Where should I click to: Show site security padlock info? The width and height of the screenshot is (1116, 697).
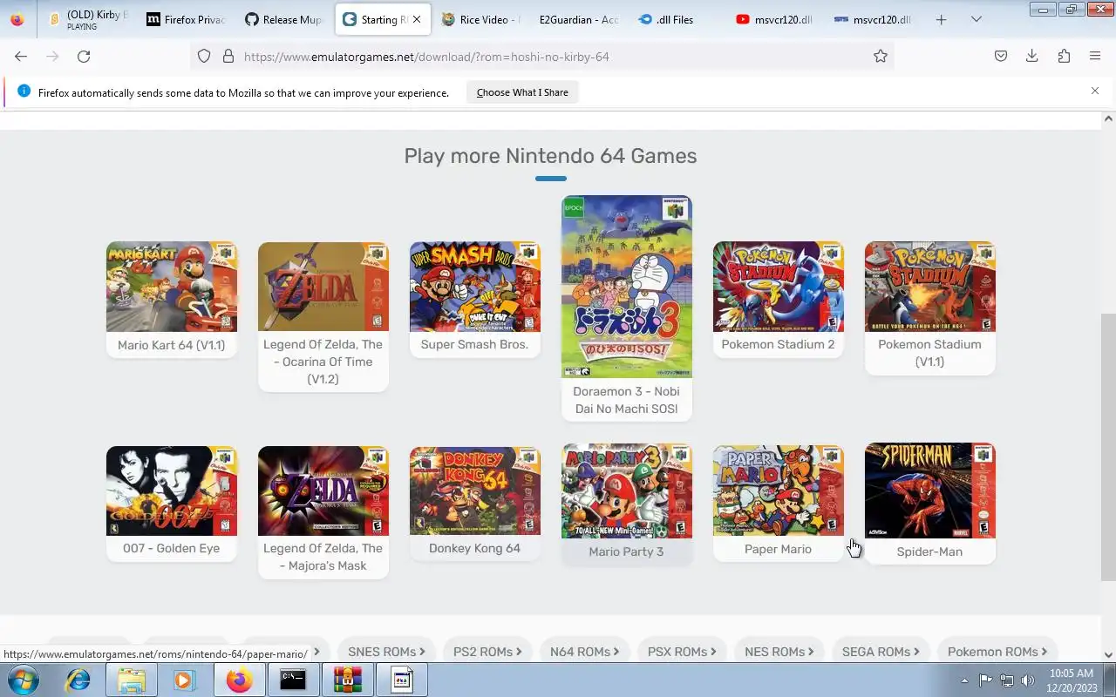click(228, 56)
